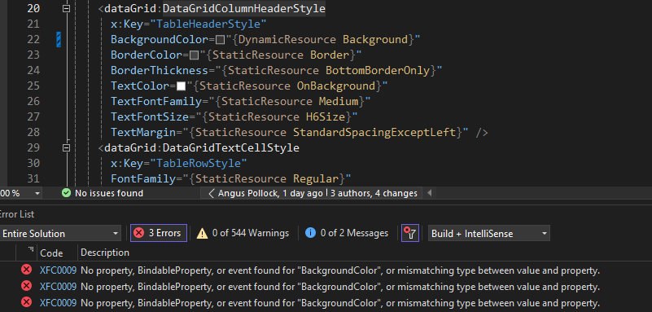Screen dimensions: 652x312
Task: Click the white TextColor swatch on line 25
Action: [181, 86]
